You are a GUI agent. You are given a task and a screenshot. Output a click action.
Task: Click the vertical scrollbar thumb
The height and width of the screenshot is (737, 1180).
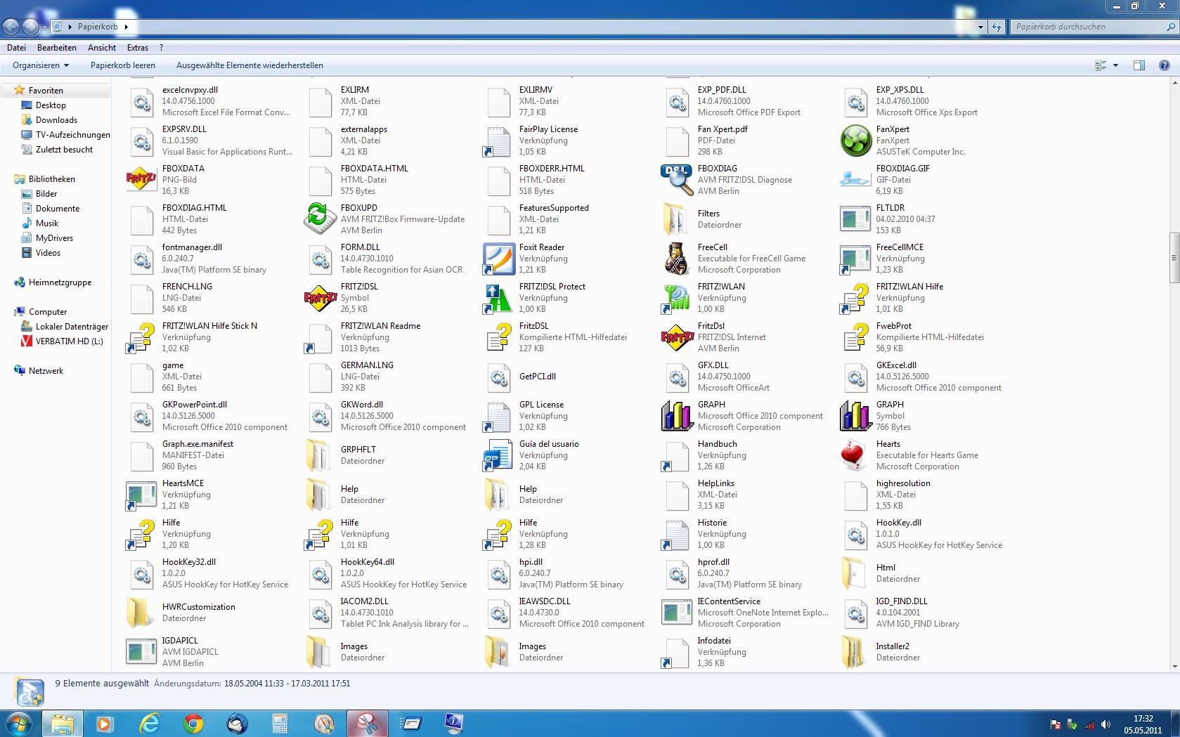pos(1174,258)
